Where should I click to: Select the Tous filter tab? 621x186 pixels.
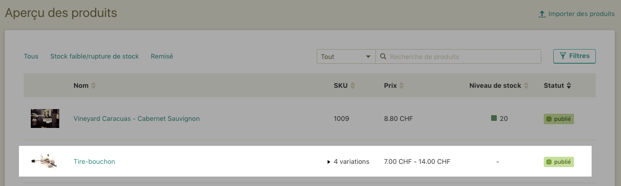coord(31,56)
